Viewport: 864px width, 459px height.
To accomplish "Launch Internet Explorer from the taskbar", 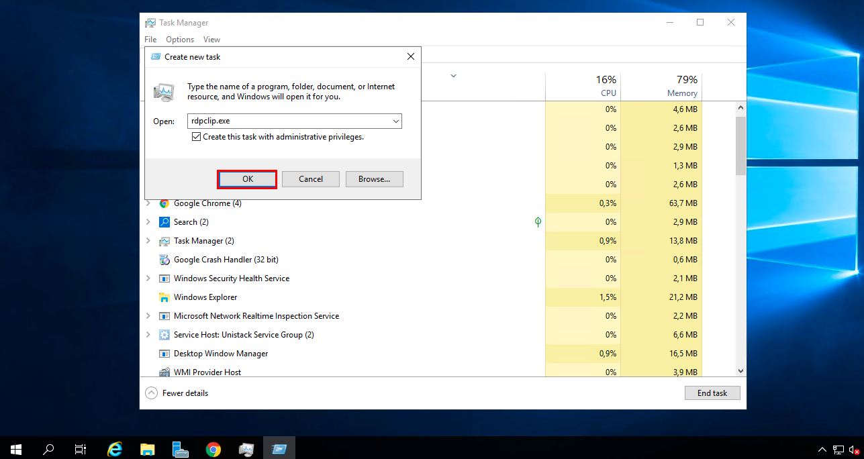I will (x=115, y=449).
